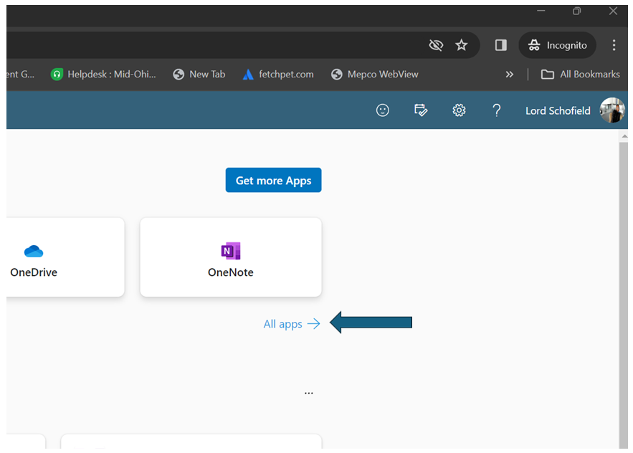Expand the hidden bookmarks chevron
This screenshot has height=453, width=633.
tap(510, 75)
